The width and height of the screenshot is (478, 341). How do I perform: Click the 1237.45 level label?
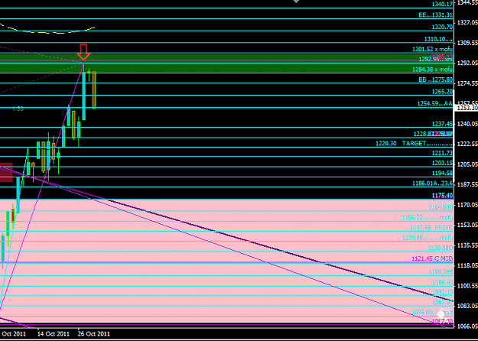point(442,124)
